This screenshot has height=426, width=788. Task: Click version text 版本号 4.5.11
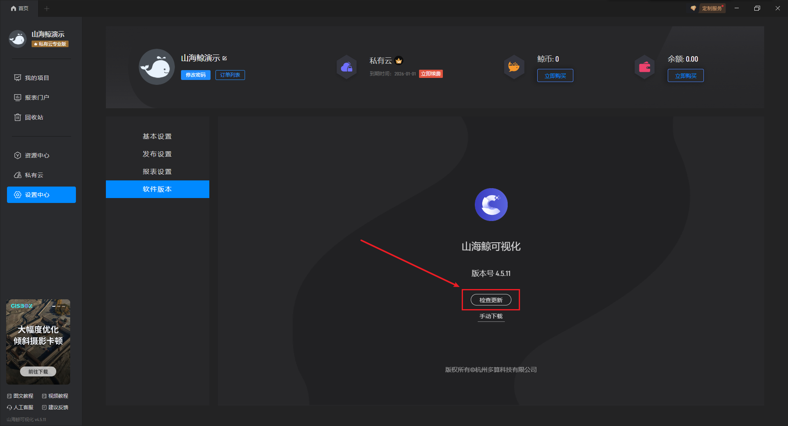pos(491,273)
